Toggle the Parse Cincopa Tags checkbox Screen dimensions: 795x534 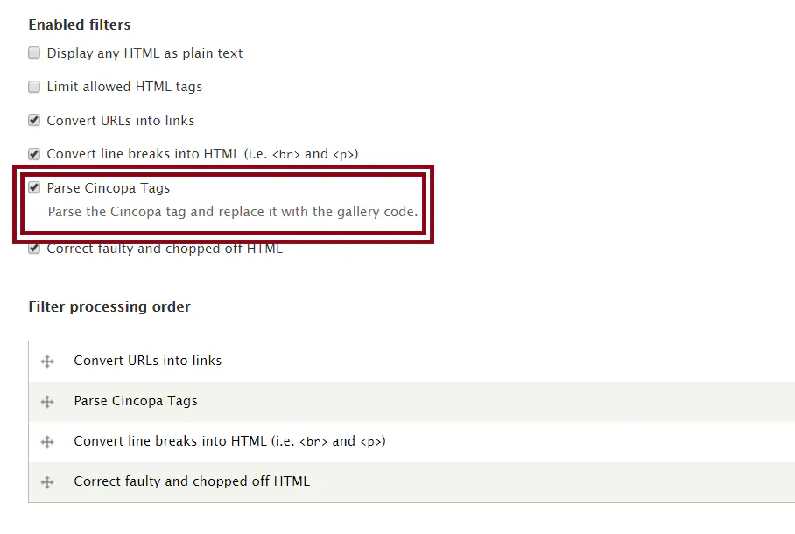pyautogui.click(x=34, y=187)
